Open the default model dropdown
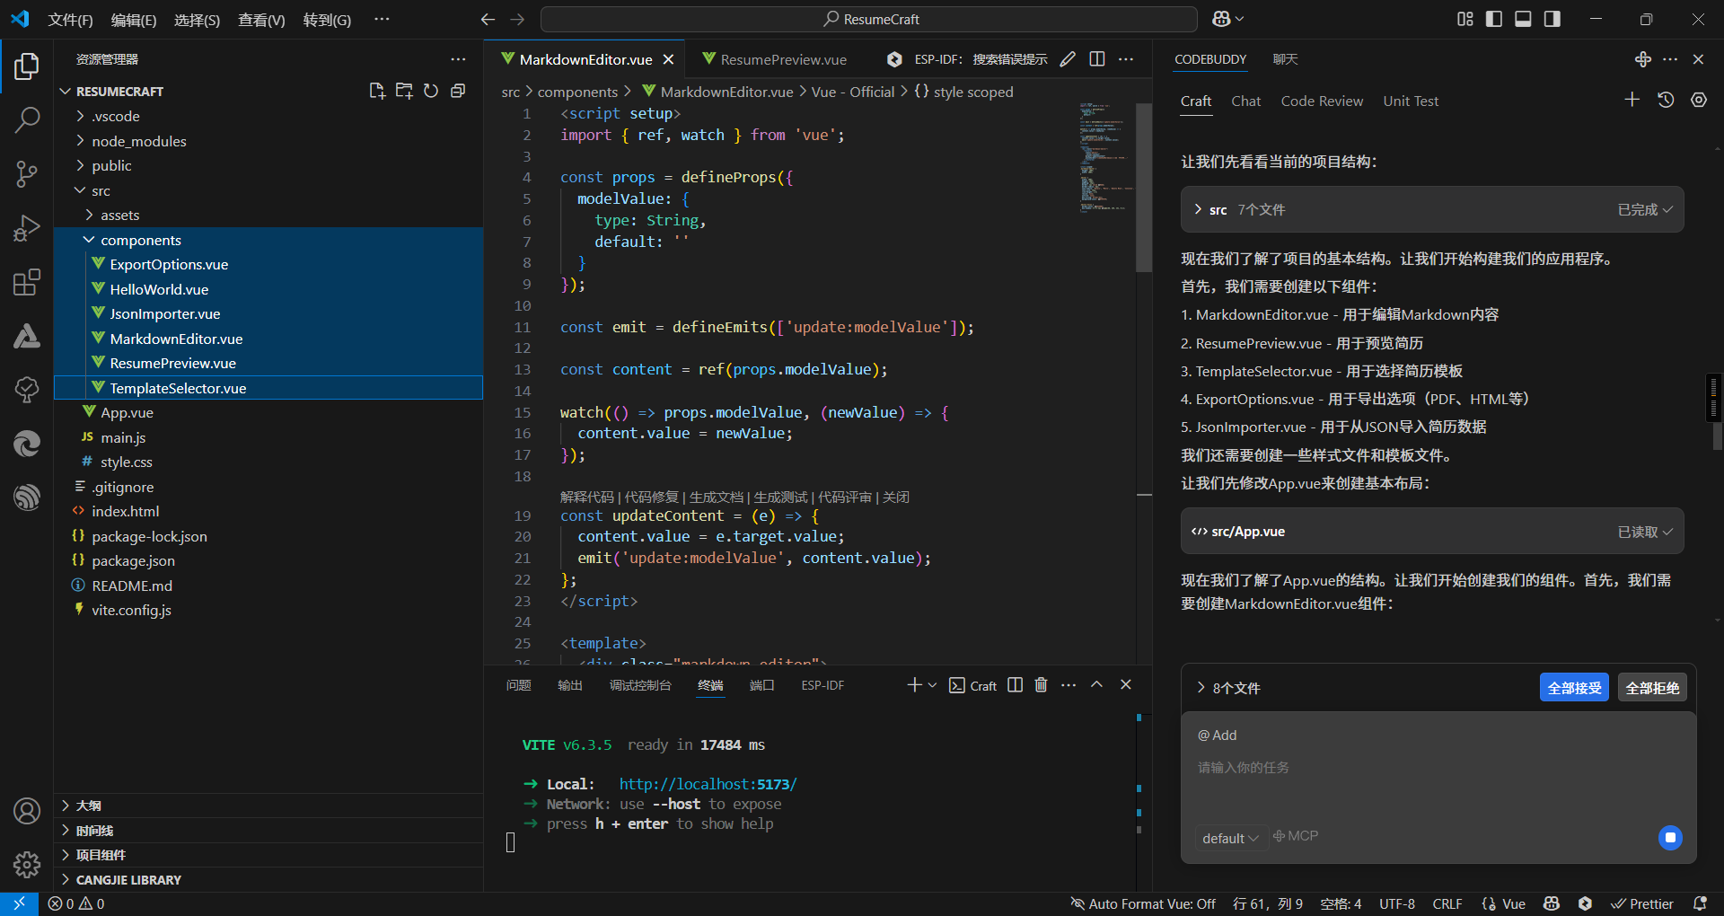1724x916 pixels. (x=1230, y=838)
